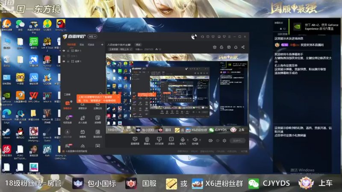Viewport: 342px width, 192px height.
Task: Open 腾讯QQ desktop shortcut
Action: point(20,133)
